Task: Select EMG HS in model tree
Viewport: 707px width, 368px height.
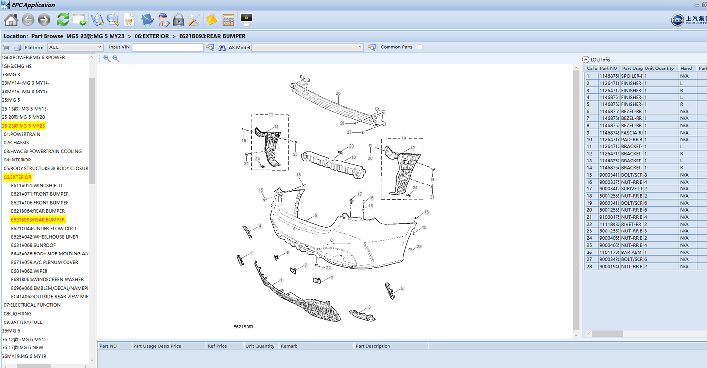Action: 17,66
